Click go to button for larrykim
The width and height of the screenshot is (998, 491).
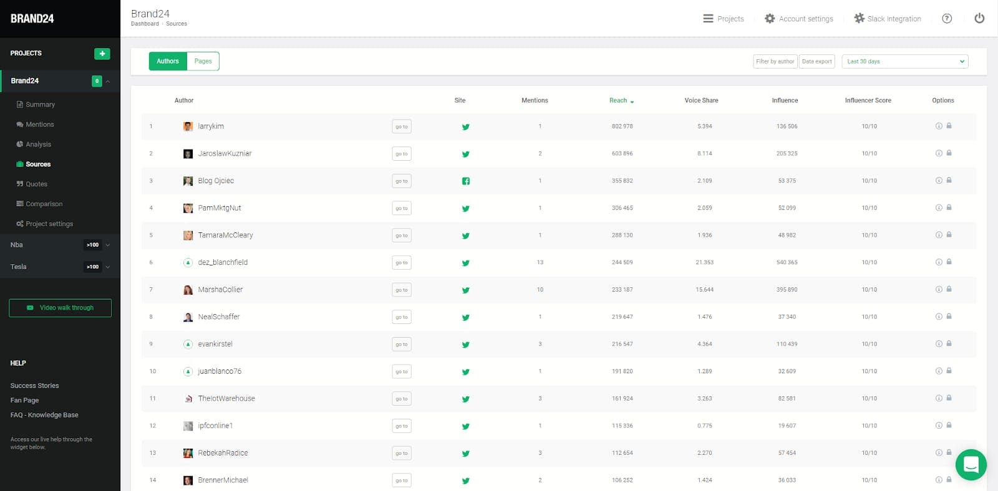(x=402, y=126)
